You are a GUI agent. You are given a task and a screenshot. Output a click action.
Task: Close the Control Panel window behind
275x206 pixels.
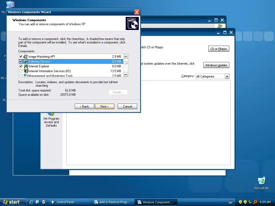222,20
